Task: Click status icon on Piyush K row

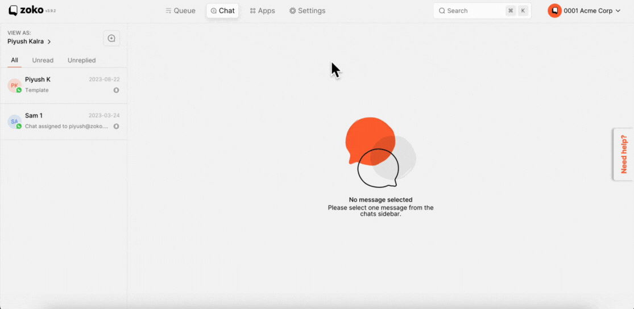Action: (117, 90)
